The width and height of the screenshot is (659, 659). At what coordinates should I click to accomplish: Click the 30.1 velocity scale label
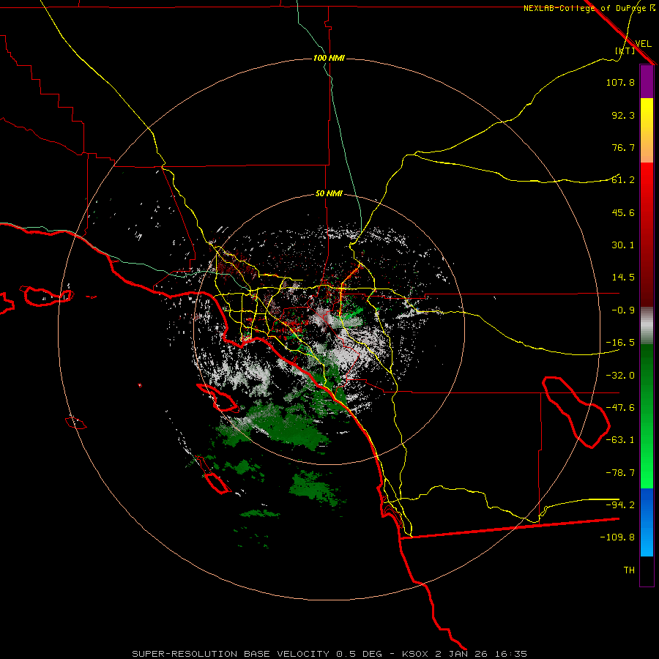point(623,245)
